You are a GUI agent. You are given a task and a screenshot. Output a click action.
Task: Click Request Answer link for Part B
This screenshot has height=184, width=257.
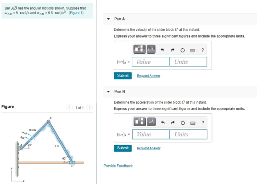(x=149, y=148)
